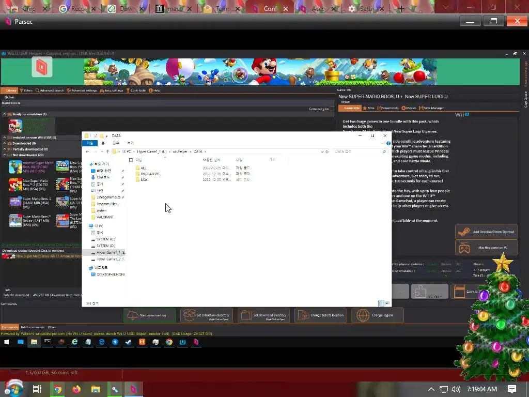Toggle the Compact view checkbox

(x=332, y=109)
